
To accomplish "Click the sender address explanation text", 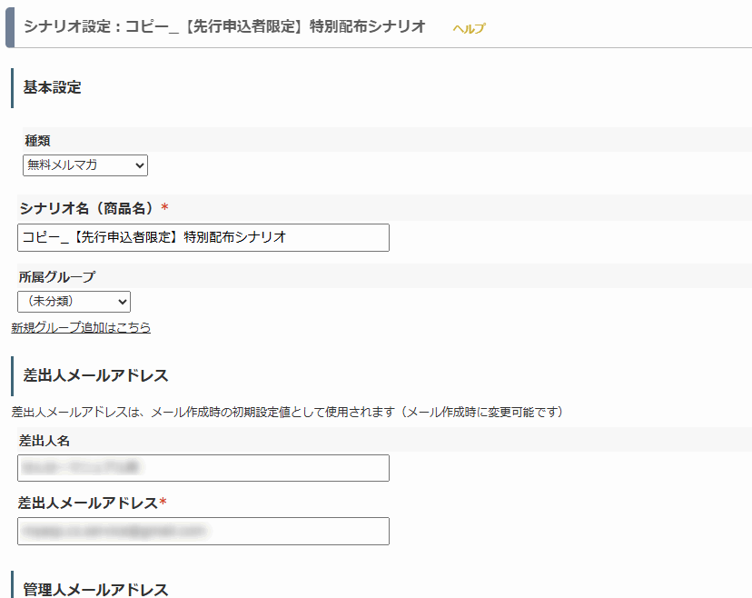I will click(287, 412).
